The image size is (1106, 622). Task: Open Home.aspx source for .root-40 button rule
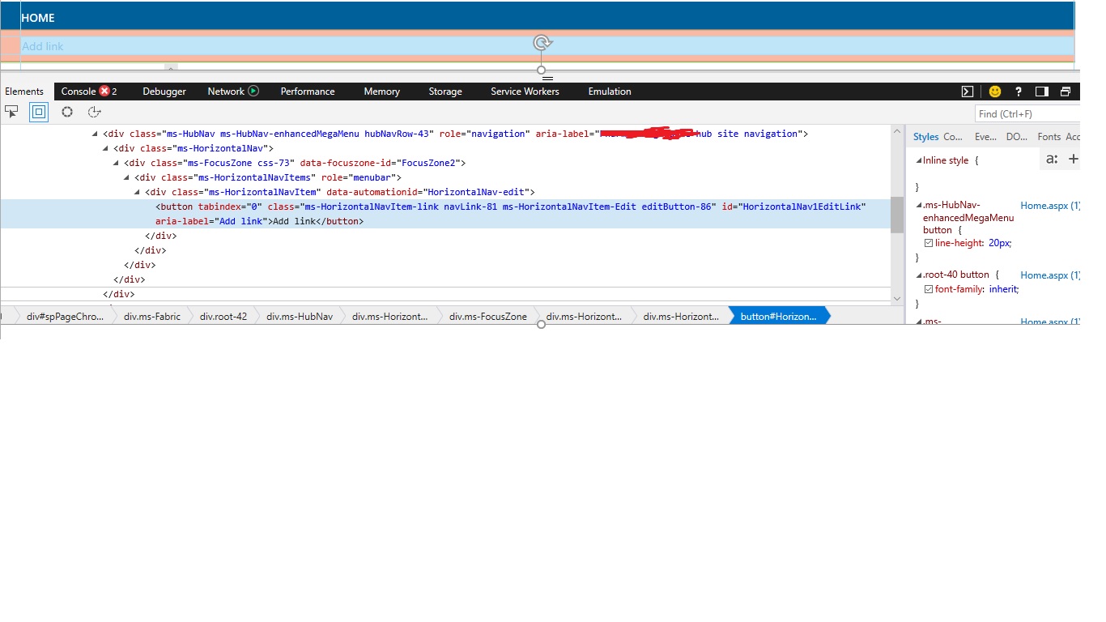tap(1050, 275)
